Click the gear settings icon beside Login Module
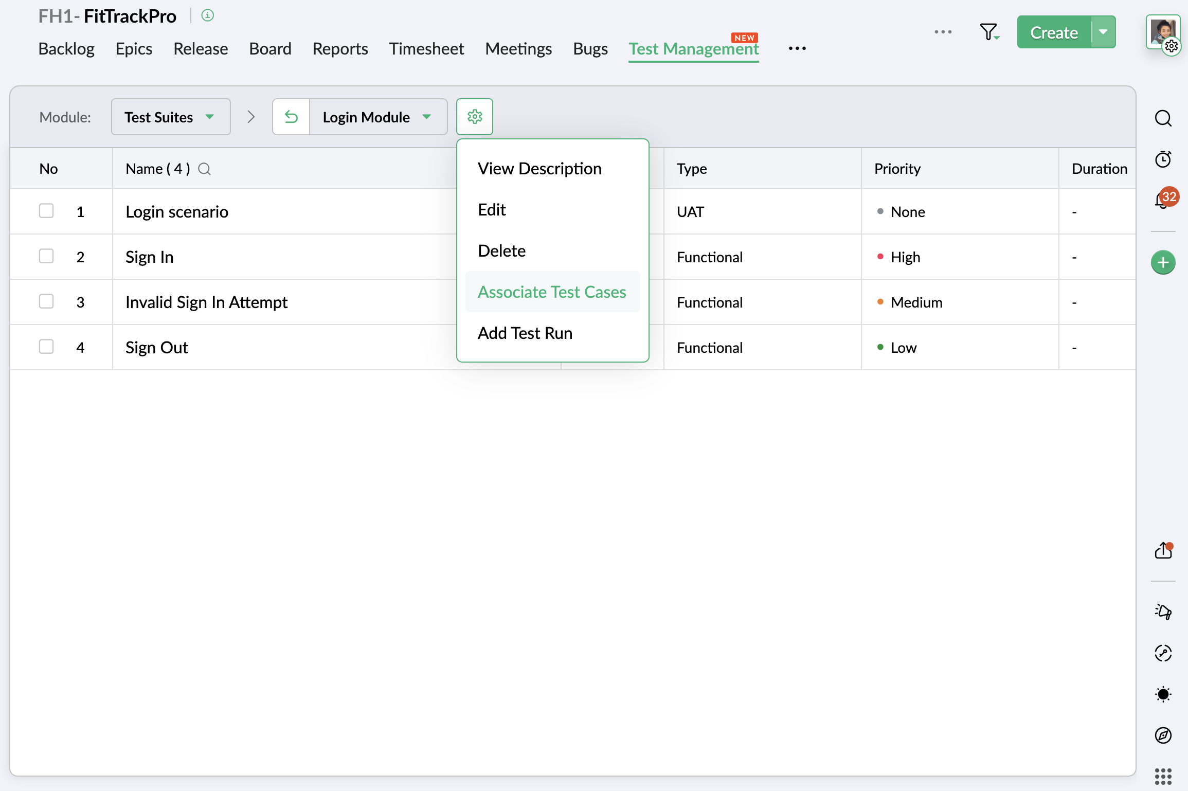This screenshot has width=1188, height=791. [x=474, y=117]
